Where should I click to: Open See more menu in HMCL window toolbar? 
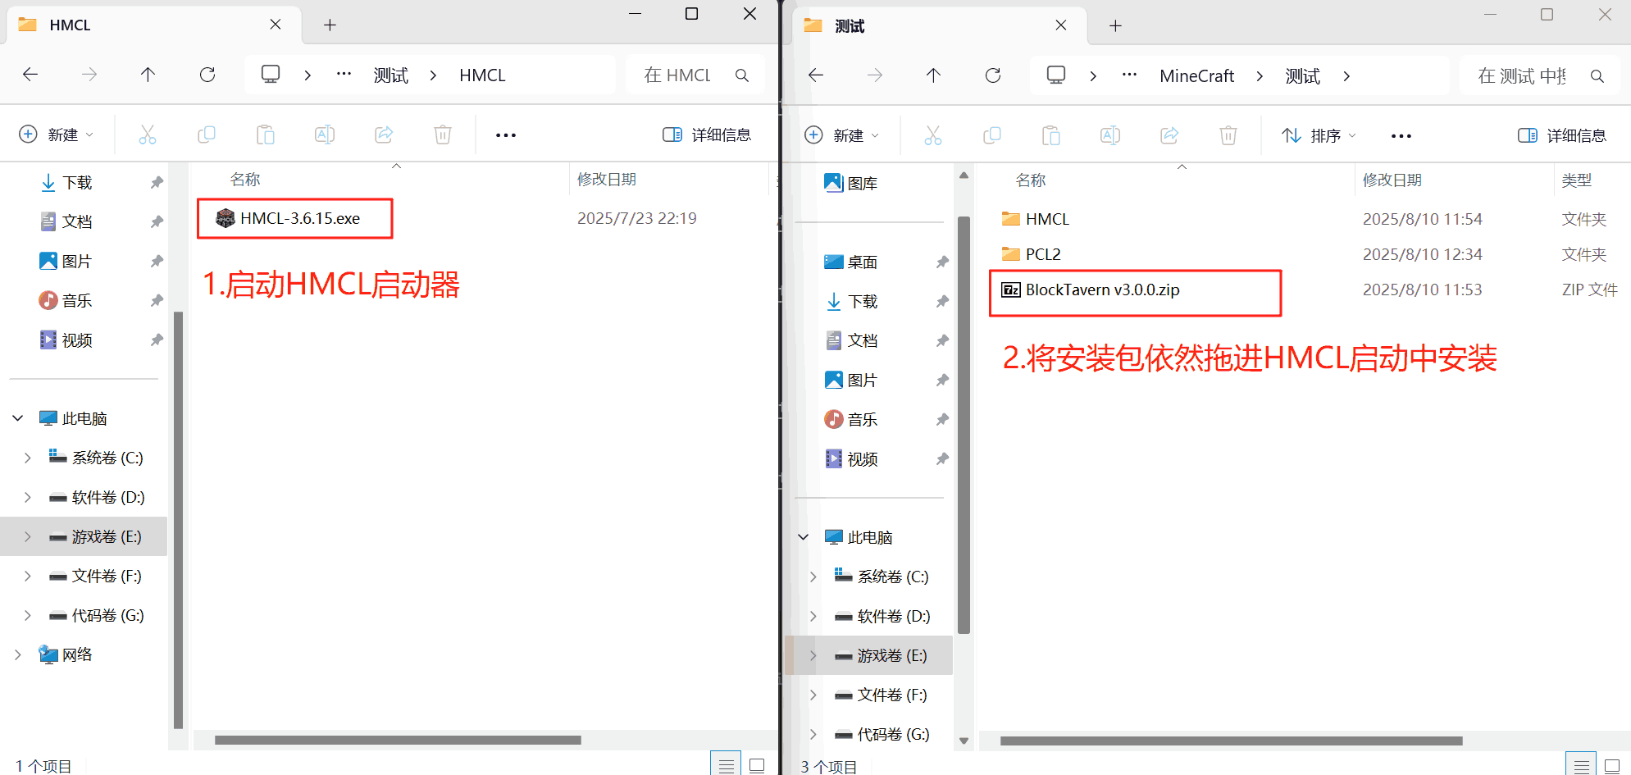pos(506,134)
